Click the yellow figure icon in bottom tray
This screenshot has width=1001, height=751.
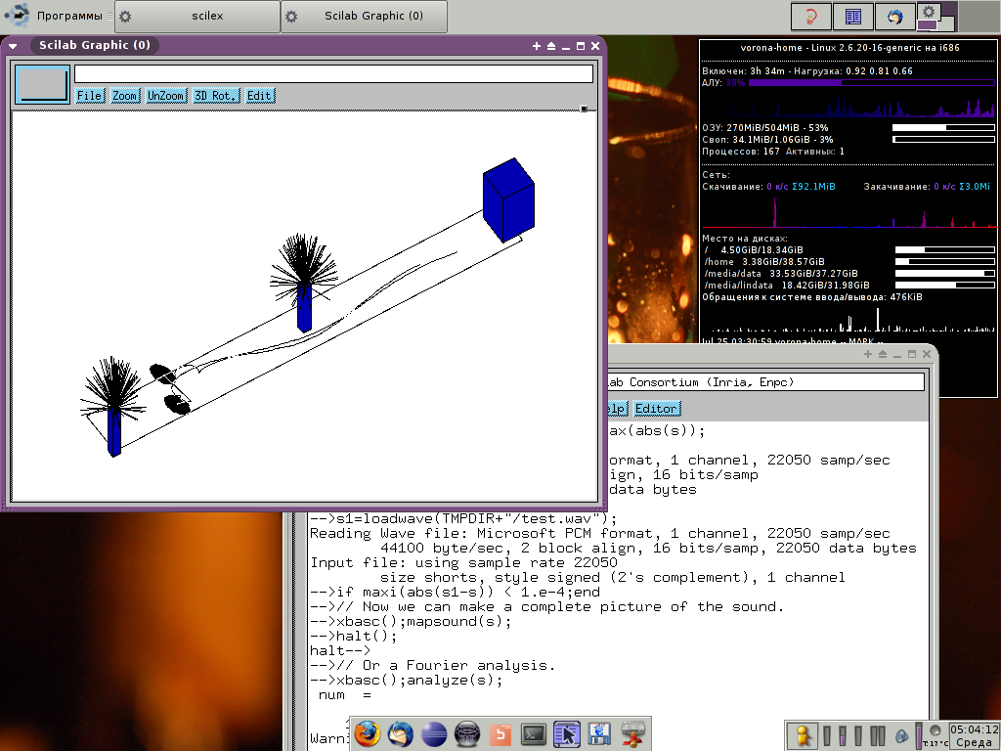[x=803, y=734]
